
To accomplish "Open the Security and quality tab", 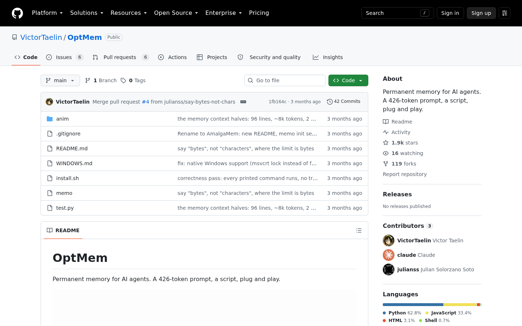I will (x=269, y=57).
